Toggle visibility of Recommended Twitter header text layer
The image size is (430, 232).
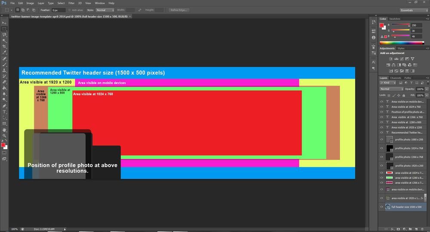pos(381,132)
